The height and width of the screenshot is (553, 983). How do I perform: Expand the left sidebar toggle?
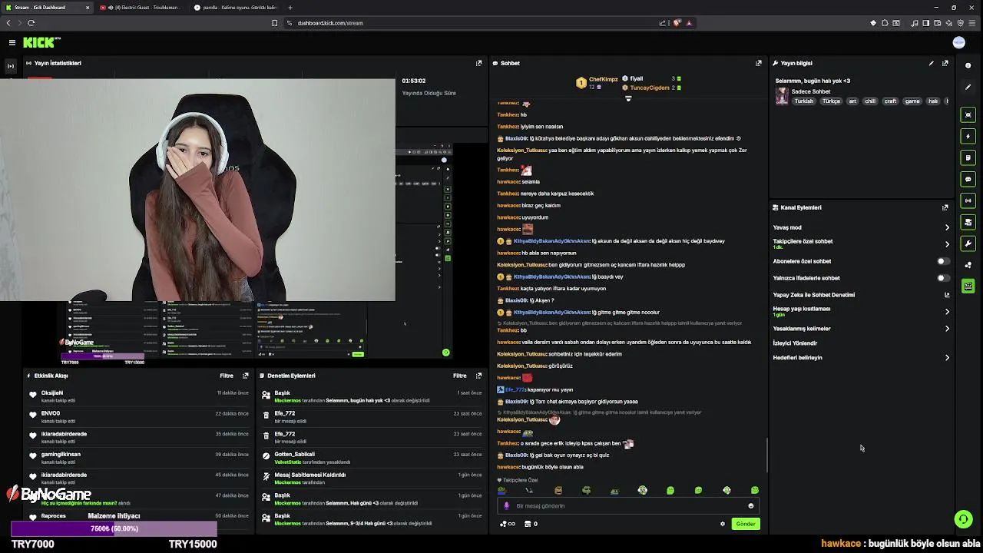click(x=11, y=66)
